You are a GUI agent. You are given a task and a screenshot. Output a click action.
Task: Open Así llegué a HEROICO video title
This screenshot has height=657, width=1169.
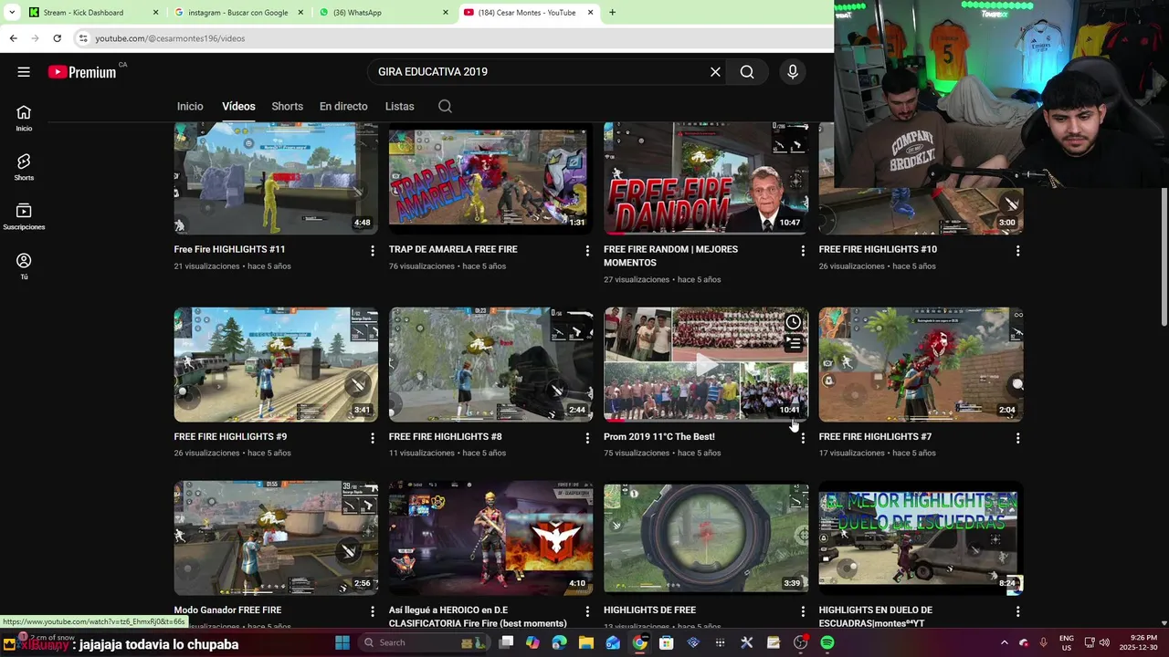coord(478,616)
